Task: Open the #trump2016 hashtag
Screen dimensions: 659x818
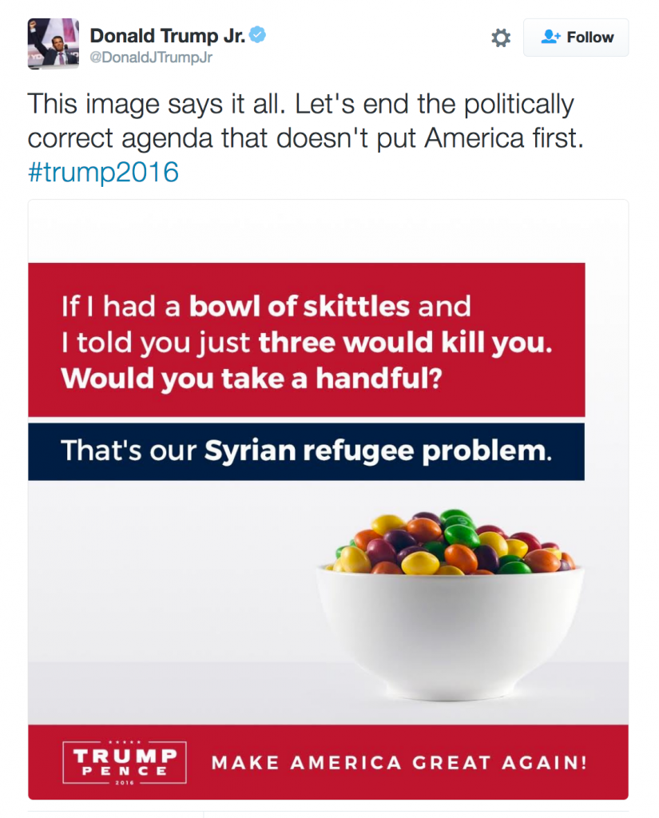Action: point(103,173)
